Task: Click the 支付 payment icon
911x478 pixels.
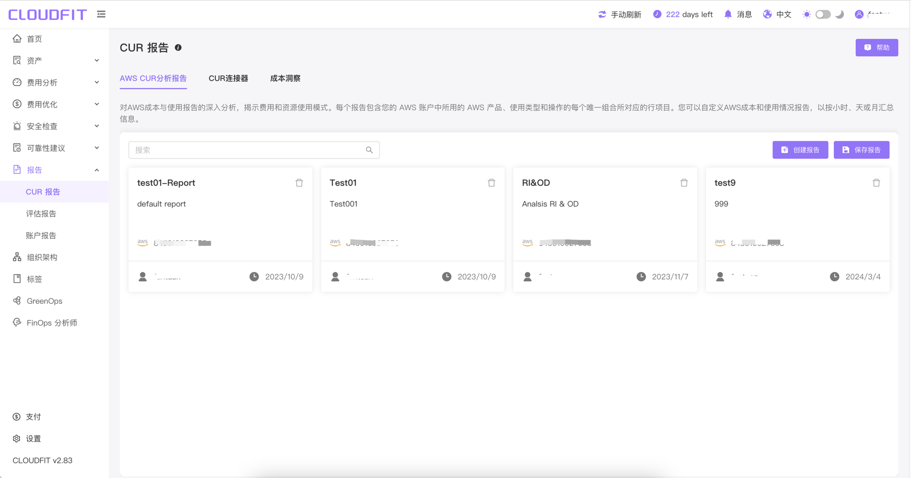Action: [x=16, y=417]
